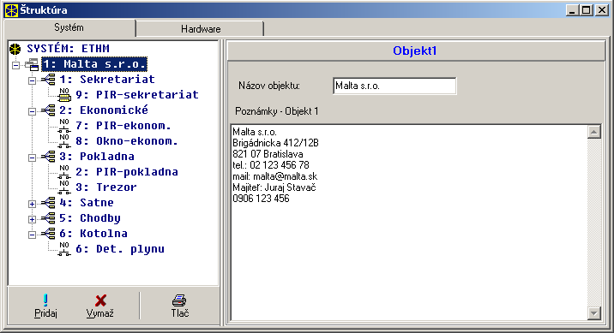614x333 pixels.
Task: Click the note line '0906 123 456'
Action: (x=262, y=199)
